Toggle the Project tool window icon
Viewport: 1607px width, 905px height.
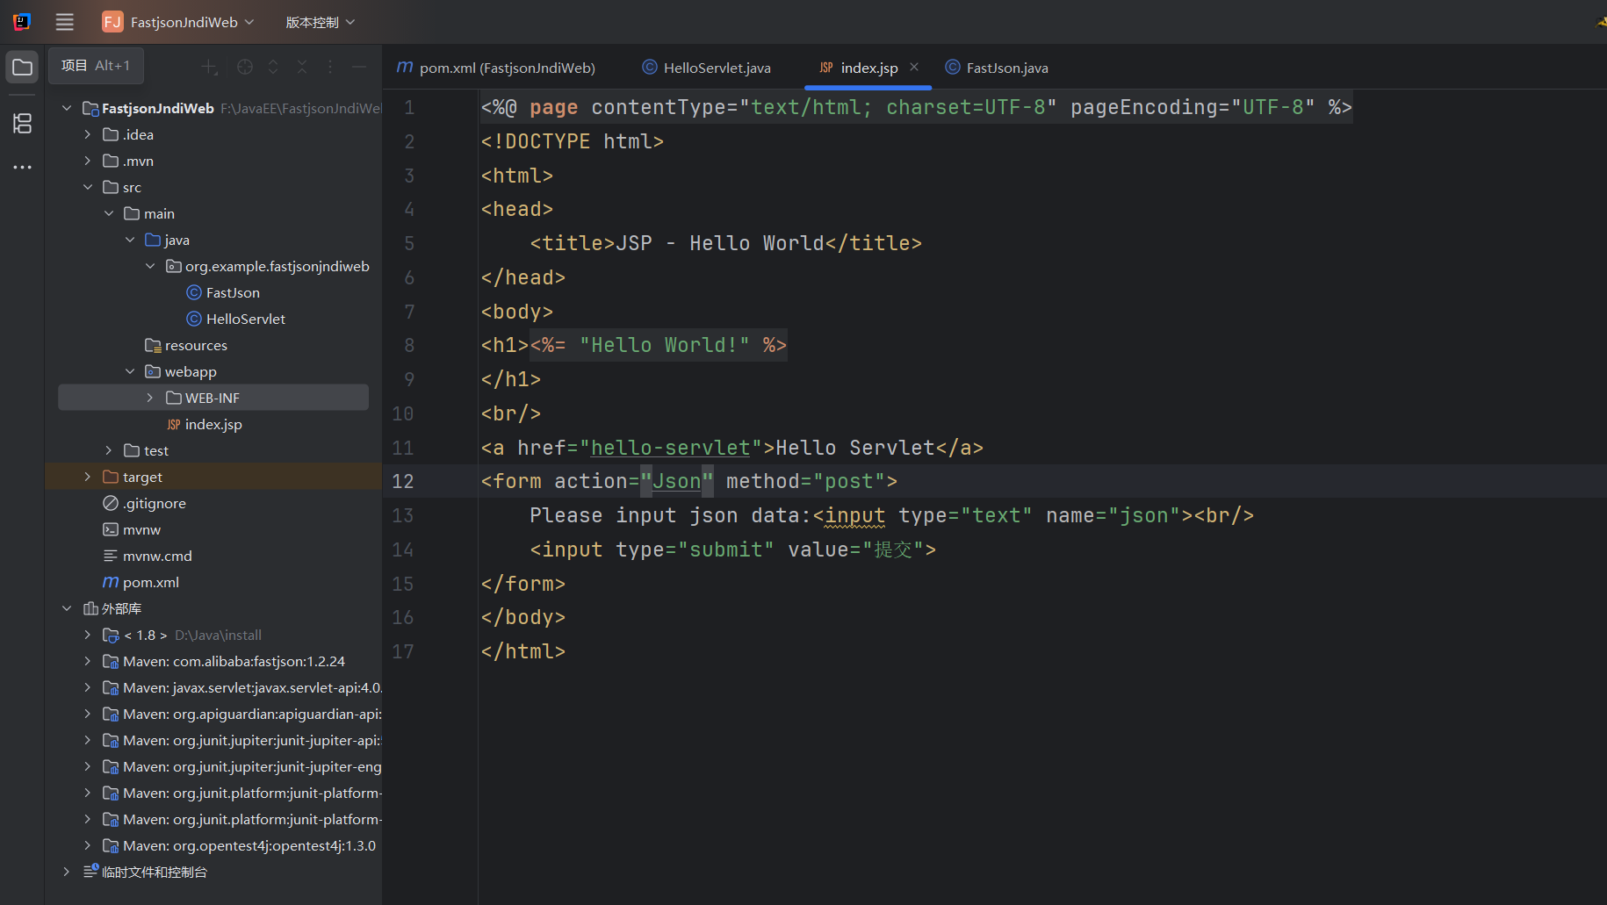(22, 68)
